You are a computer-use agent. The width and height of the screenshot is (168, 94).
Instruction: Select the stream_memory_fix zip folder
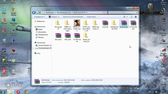coord(86,37)
